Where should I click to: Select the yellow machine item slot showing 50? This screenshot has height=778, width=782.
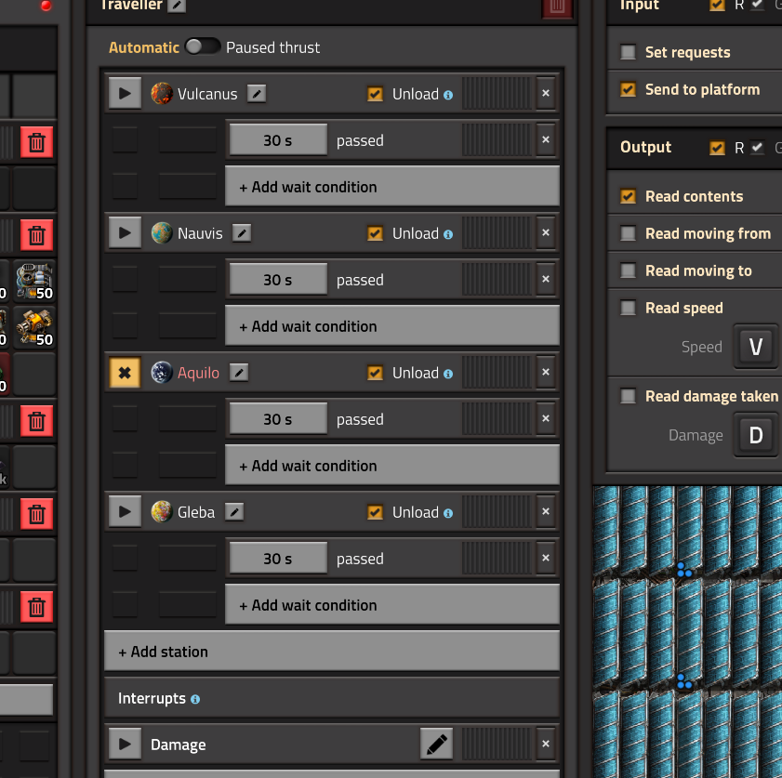pyautogui.click(x=34, y=327)
